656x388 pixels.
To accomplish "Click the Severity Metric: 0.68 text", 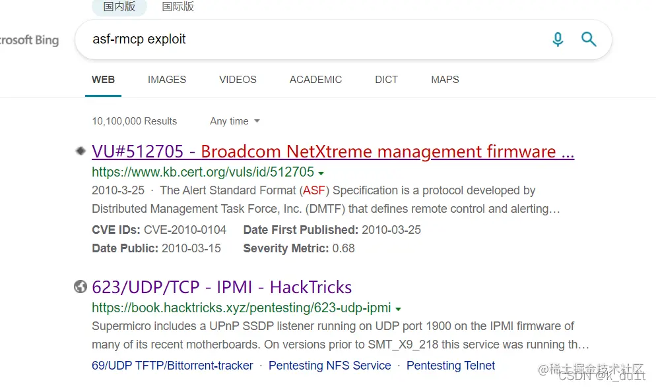I will coord(299,248).
